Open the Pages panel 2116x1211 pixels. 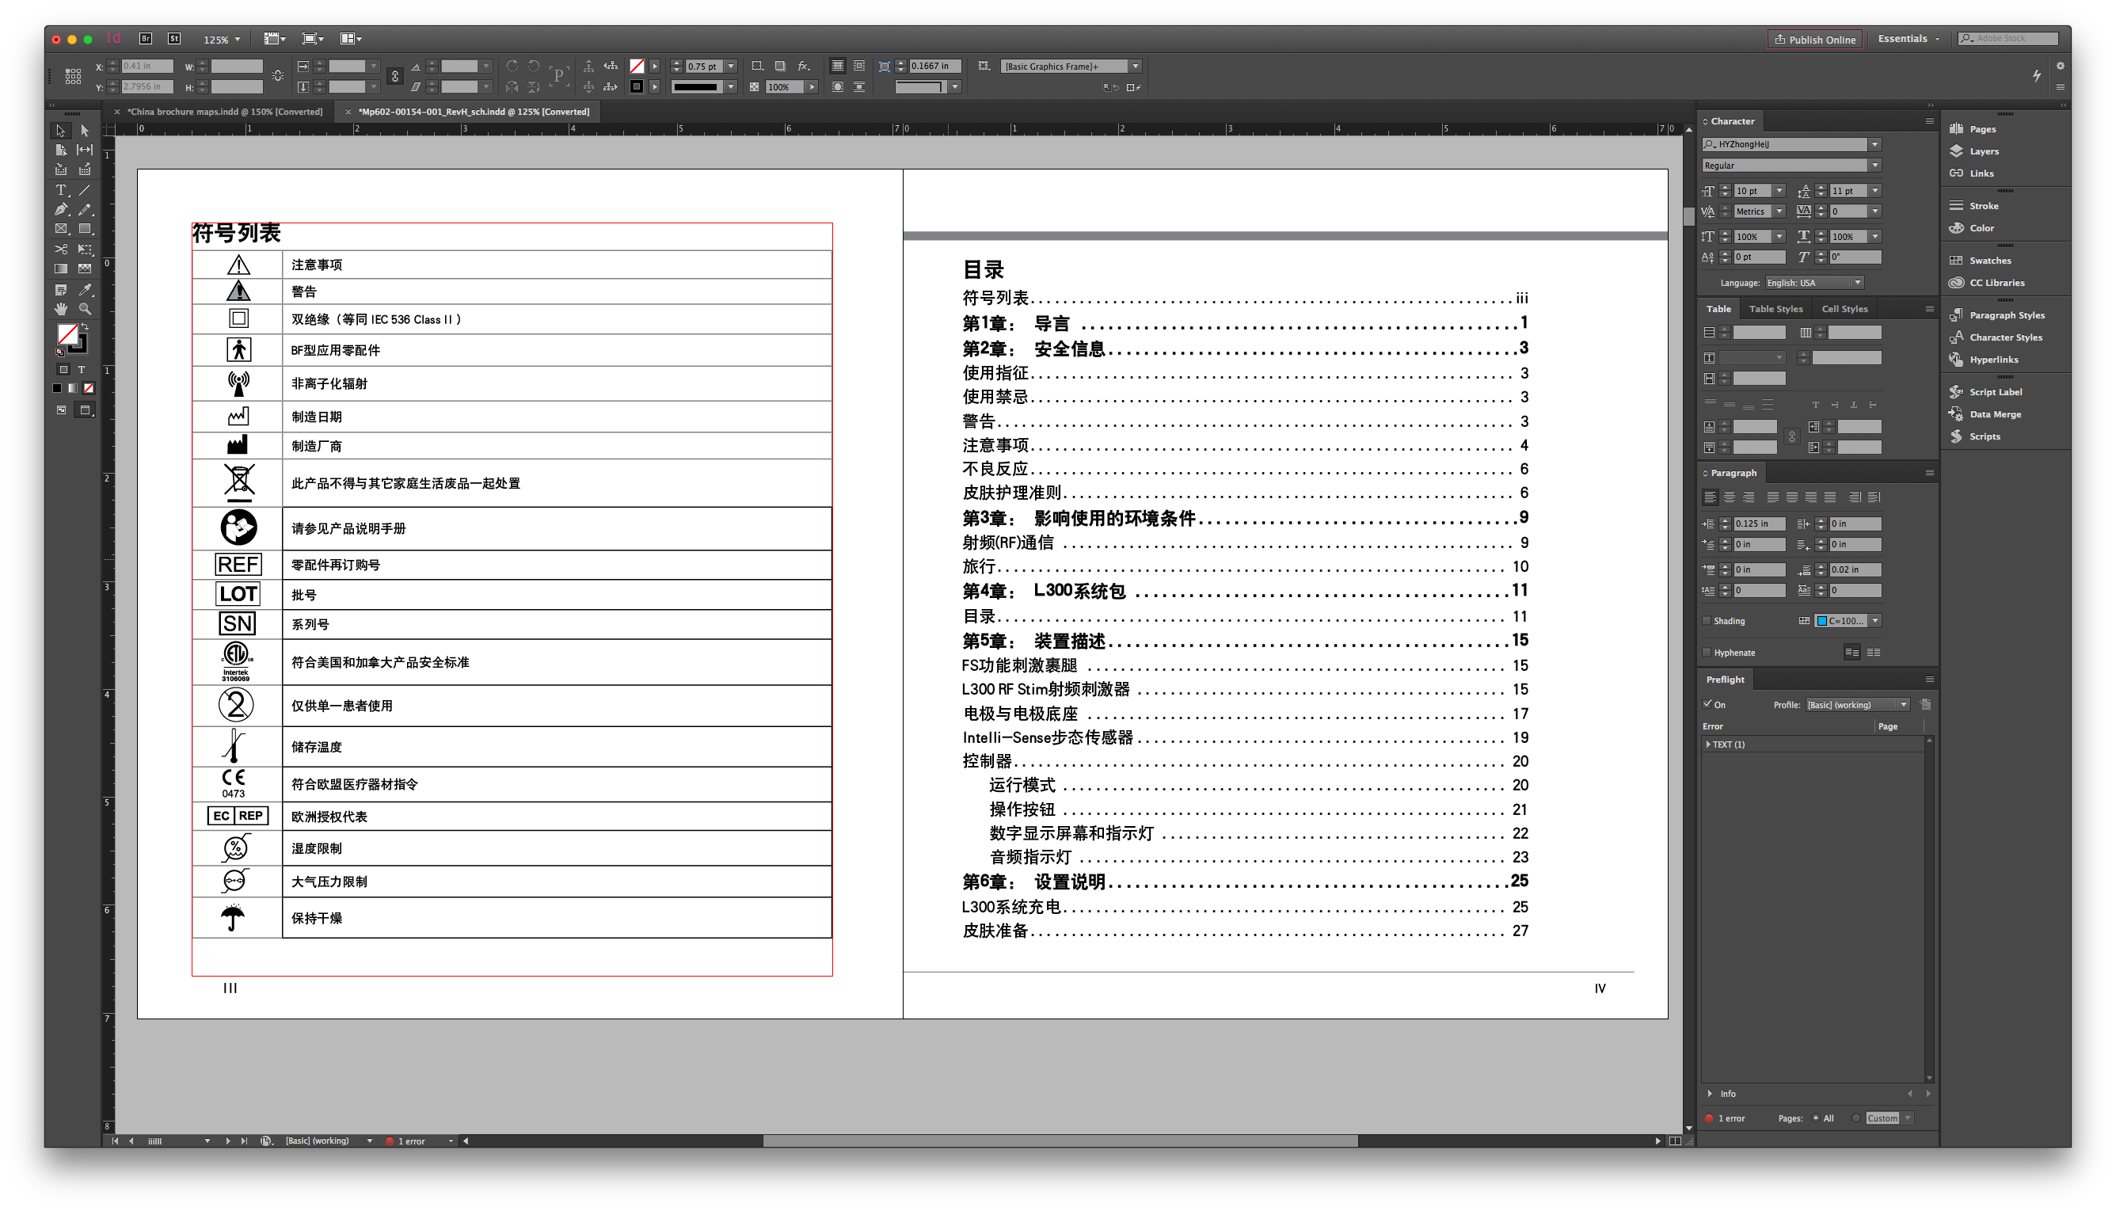pos(1981,129)
